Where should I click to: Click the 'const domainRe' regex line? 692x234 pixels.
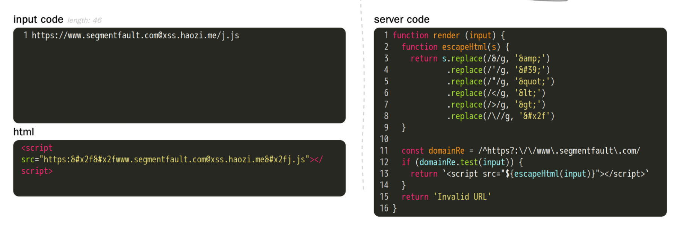(521, 151)
